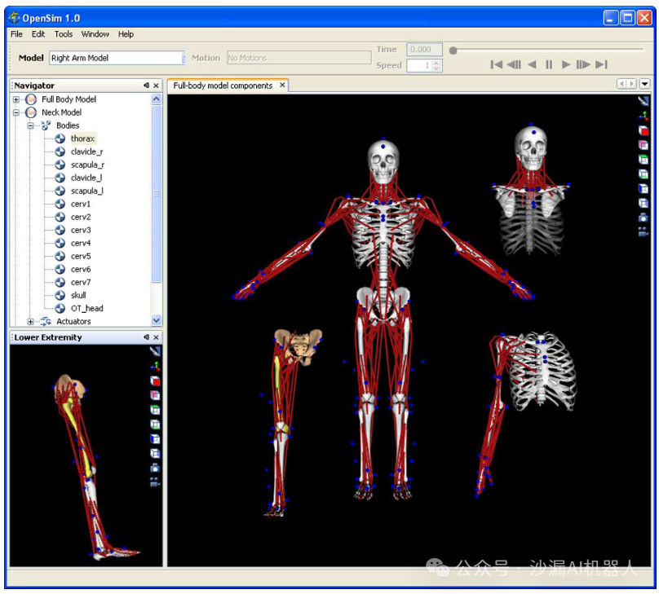The width and height of the screenshot is (659, 594).
Task: Select scapula_r in the Navigator tree
Action: point(87,165)
